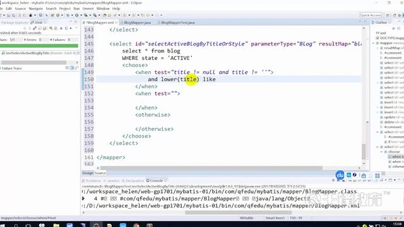
Task: Open the Search menu
Action: (51, 8)
